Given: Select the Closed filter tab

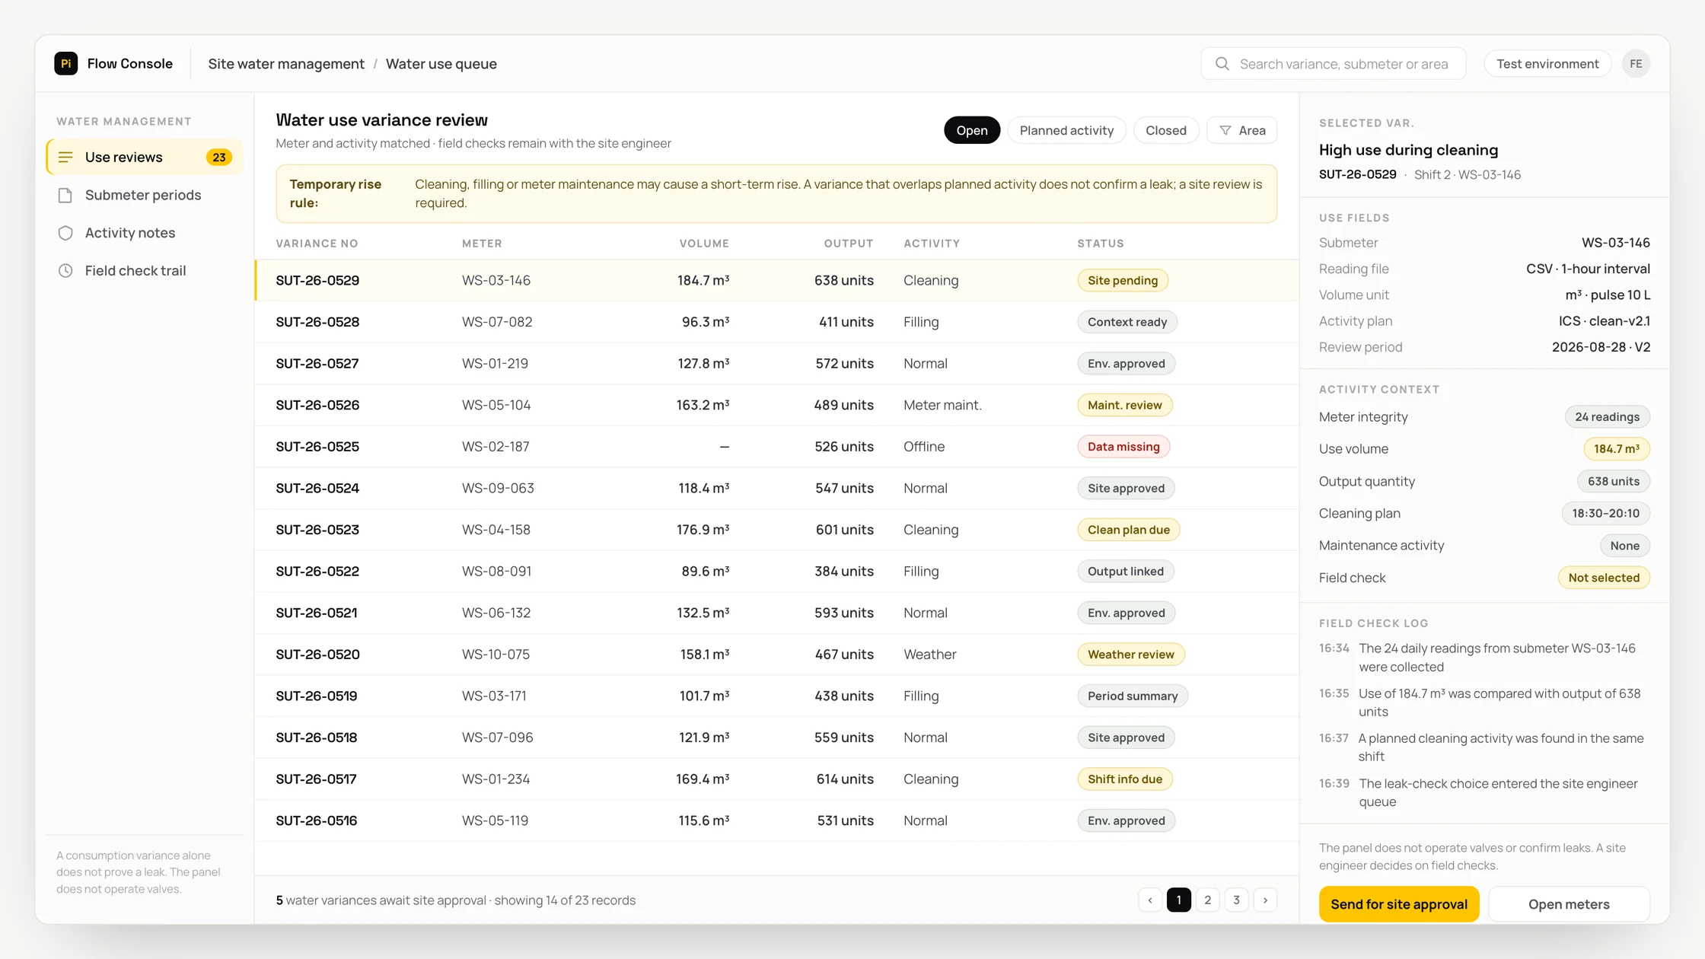Looking at the screenshot, I should coord(1166,131).
